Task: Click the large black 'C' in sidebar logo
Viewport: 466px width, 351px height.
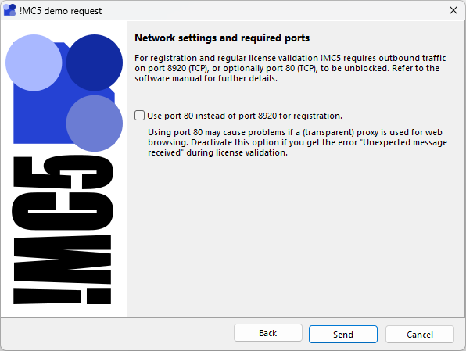Action: pos(63,211)
